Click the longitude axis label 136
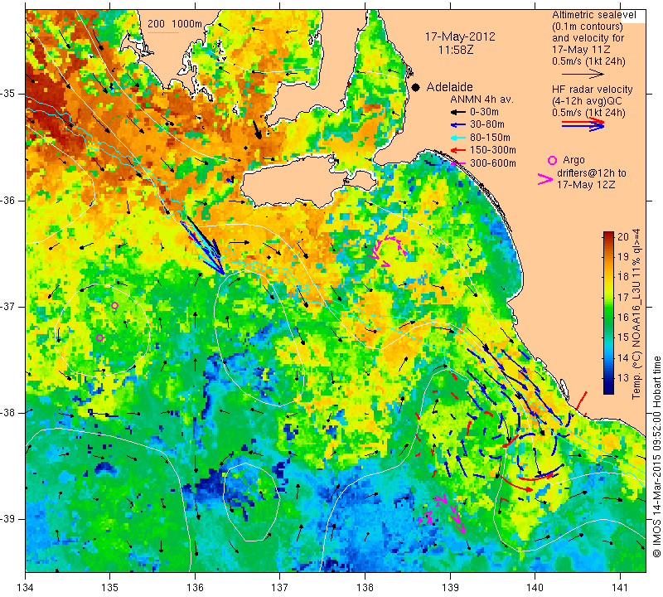The image size is (663, 597). (x=195, y=588)
